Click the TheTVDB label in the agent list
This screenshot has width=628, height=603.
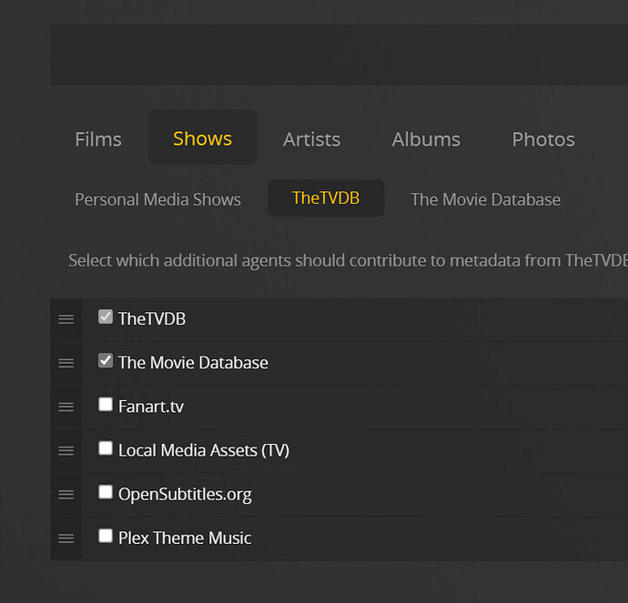(x=152, y=319)
